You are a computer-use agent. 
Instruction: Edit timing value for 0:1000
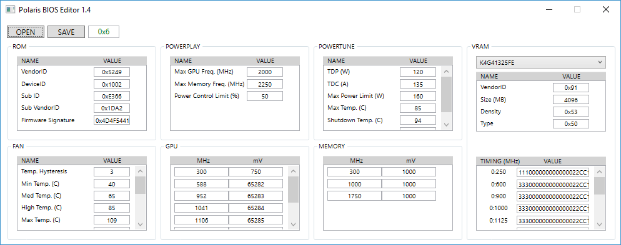[553, 208]
